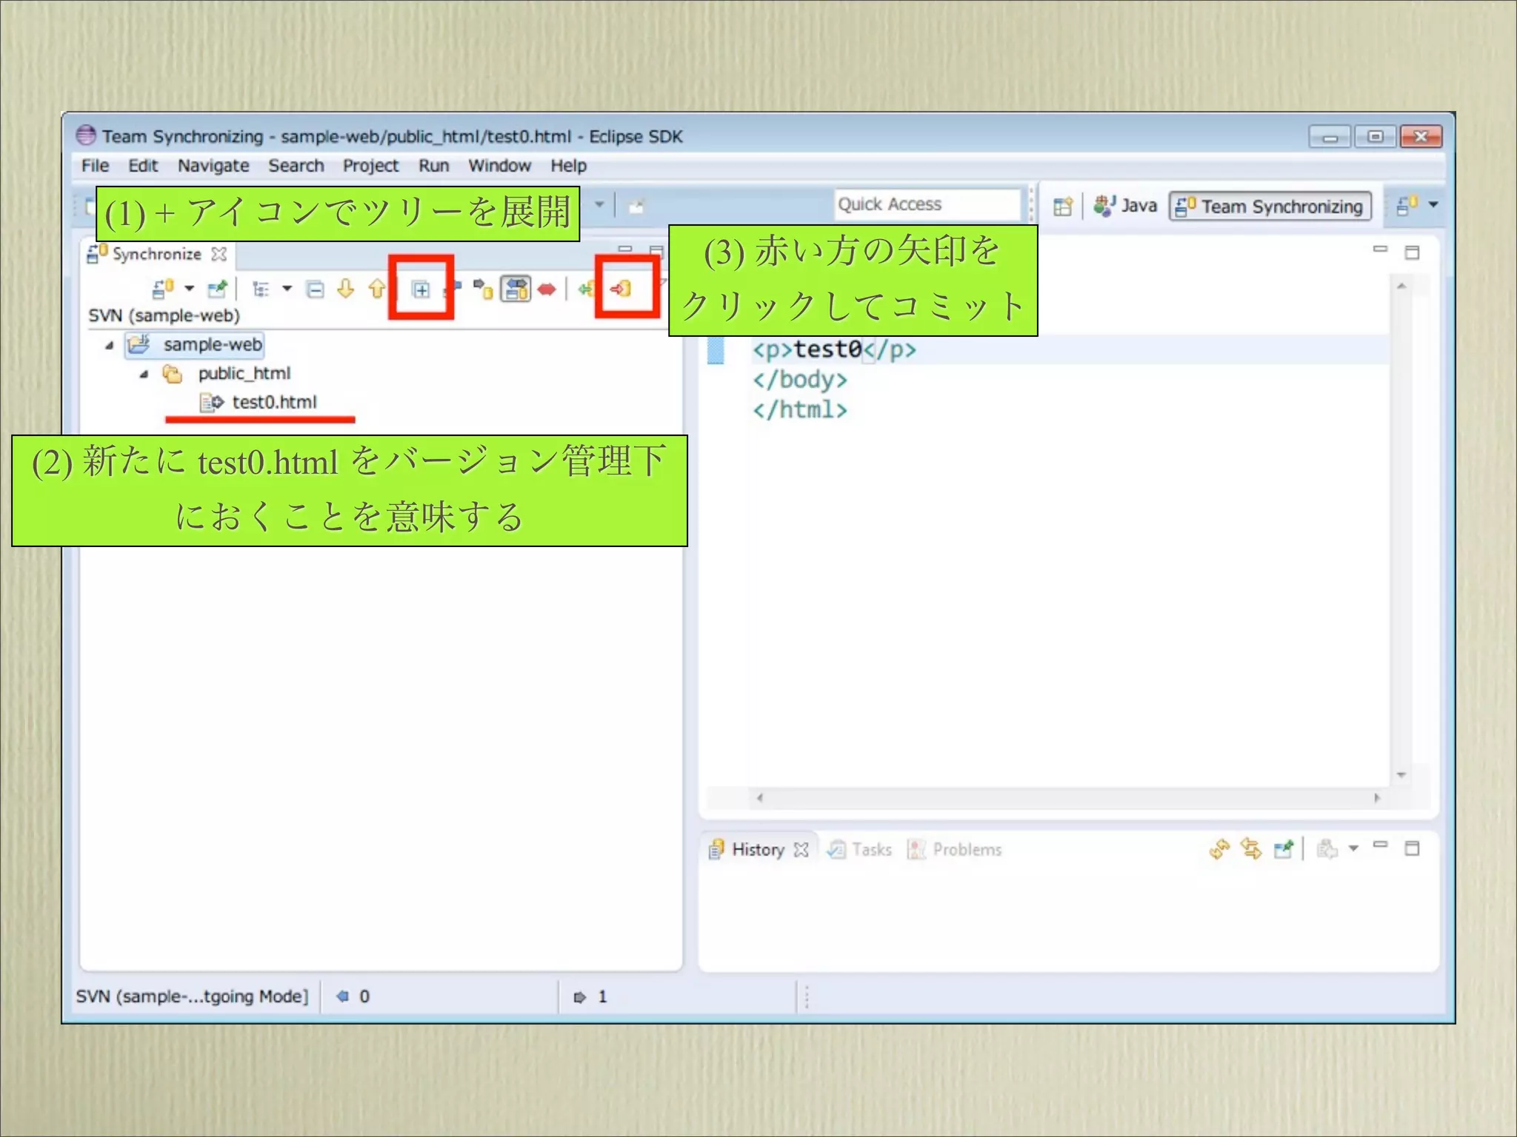Open the Window menu
Viewport: 1517px width, 1137px height.
(x=499, y=166)
